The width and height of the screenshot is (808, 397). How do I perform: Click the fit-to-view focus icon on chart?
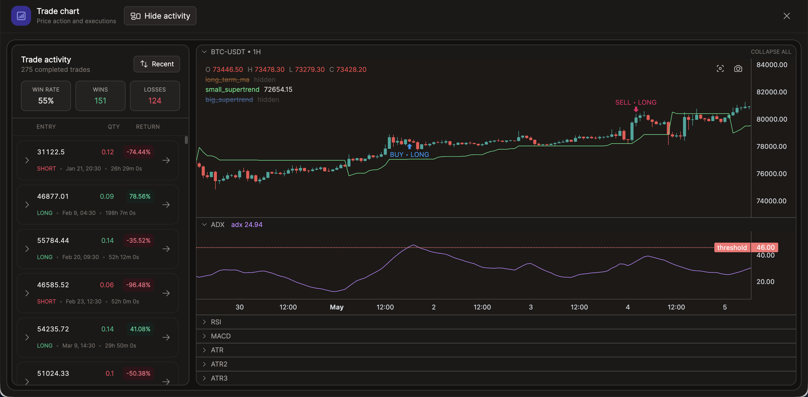click(x=720, y=69)
